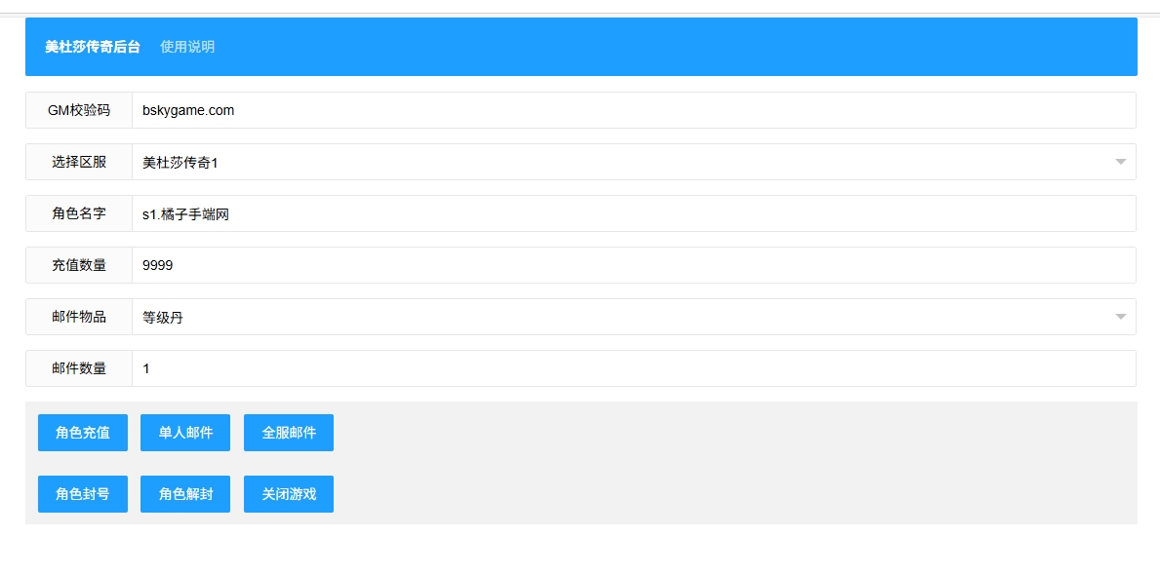Focus the GM校验码 input field
This screenshot has width=1160, height=575.
634,110
